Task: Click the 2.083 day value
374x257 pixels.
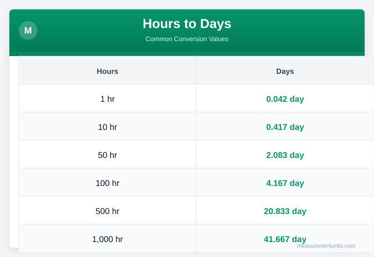Action: tap(285, 155)
